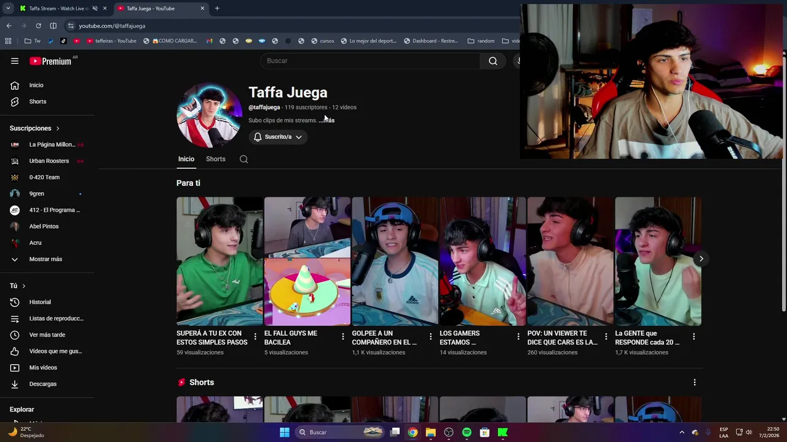The height and width of the screenshot is (442, 787).
Task: Open the SUPERÁ A TU EX video thumbnail
Action: pyautogui.click(x=219, y=261)
